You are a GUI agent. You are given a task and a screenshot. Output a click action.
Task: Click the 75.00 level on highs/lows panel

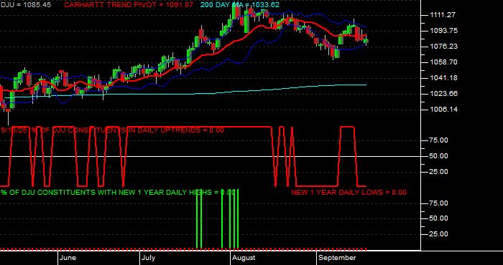click(438, 203)
